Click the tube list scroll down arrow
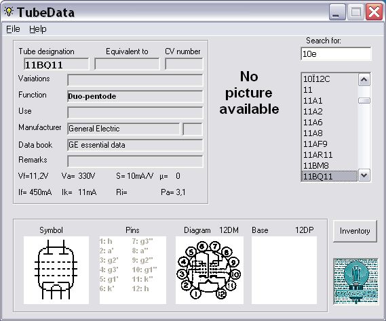This screenshot has height=321, width=386. coord(364,175)
